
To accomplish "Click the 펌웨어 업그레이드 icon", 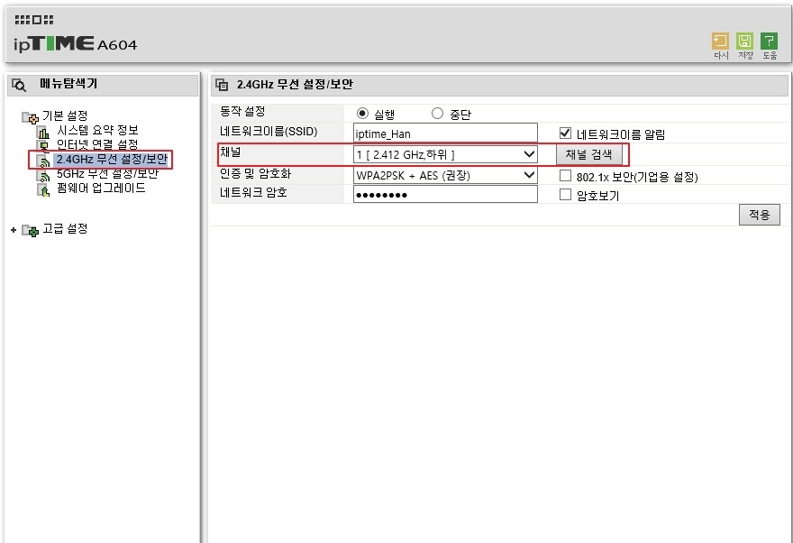I will coord(43,189).
